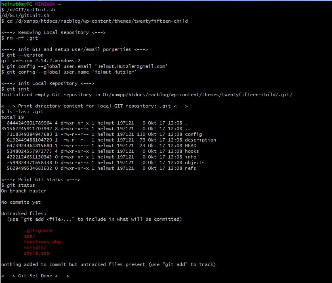Click the red '.gitignore' untracked file
332x283 pixels.
(38, 230)
